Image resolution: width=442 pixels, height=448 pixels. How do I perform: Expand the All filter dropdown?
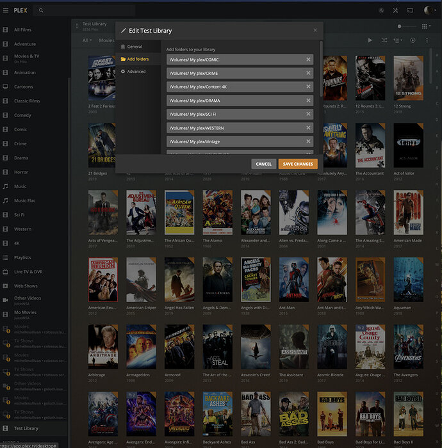(86, 40)
